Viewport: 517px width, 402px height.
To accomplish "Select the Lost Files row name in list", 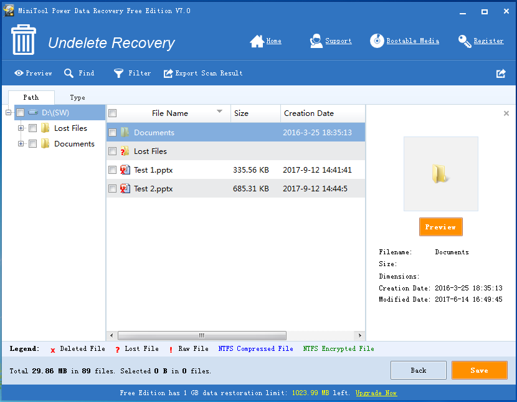I will [x=150, y=151].
